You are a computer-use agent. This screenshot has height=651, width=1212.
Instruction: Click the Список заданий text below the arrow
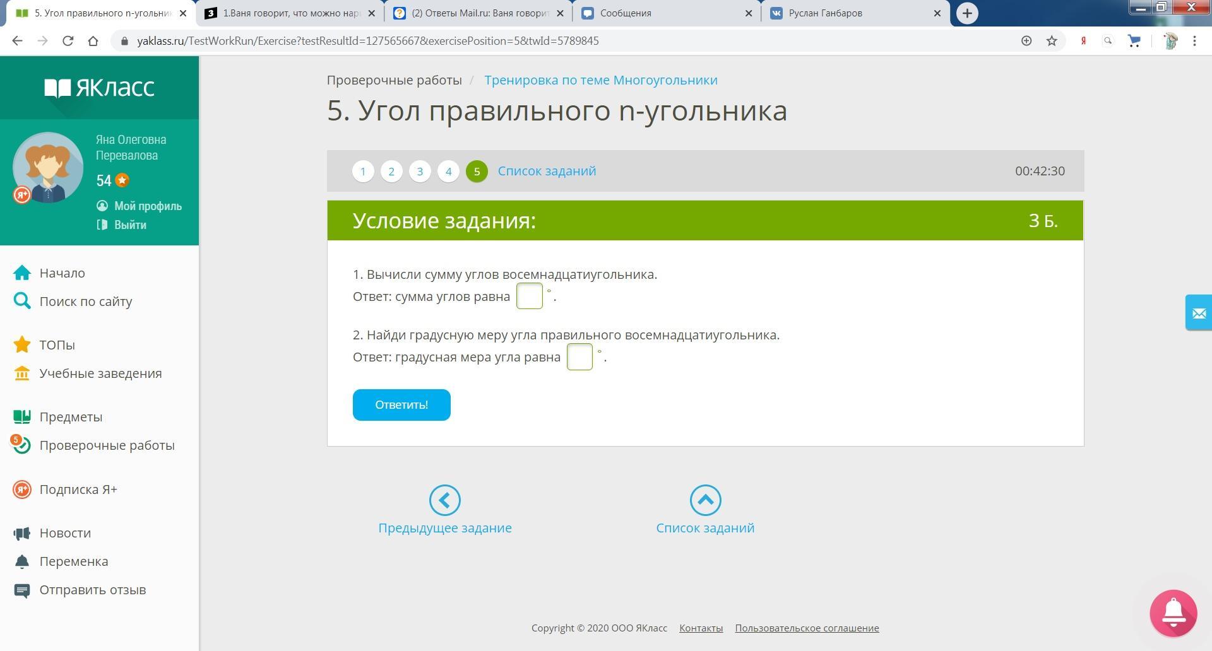(705, 528)
